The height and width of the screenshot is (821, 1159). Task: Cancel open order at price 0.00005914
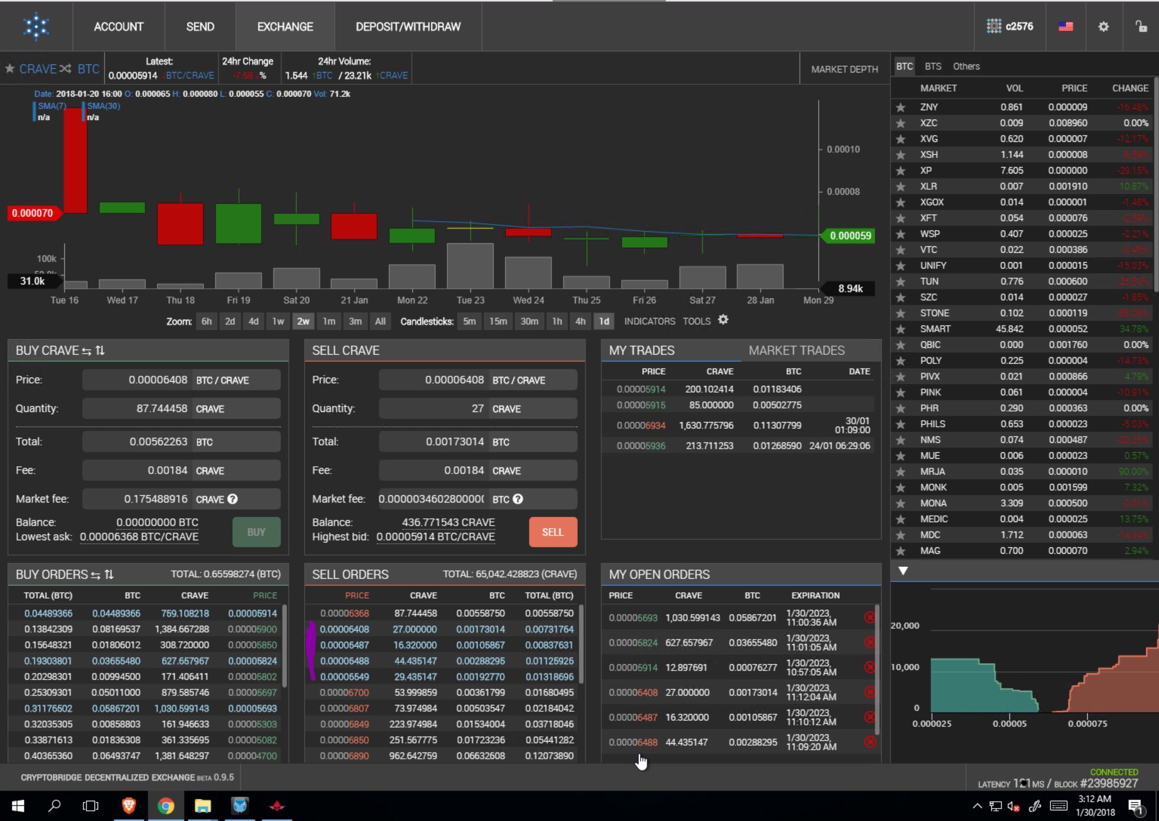pos(870,667)
